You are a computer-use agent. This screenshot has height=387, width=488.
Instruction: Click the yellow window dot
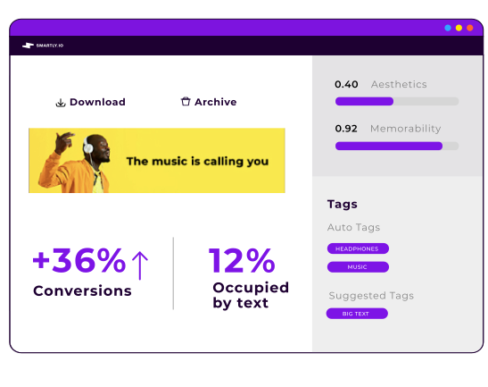(459, 28)
